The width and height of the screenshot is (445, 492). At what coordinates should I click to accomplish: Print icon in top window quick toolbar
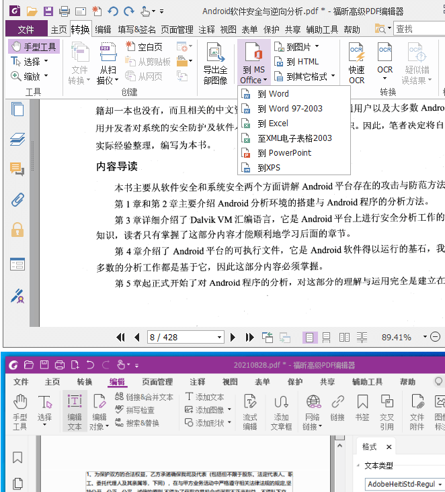(64, 11)
